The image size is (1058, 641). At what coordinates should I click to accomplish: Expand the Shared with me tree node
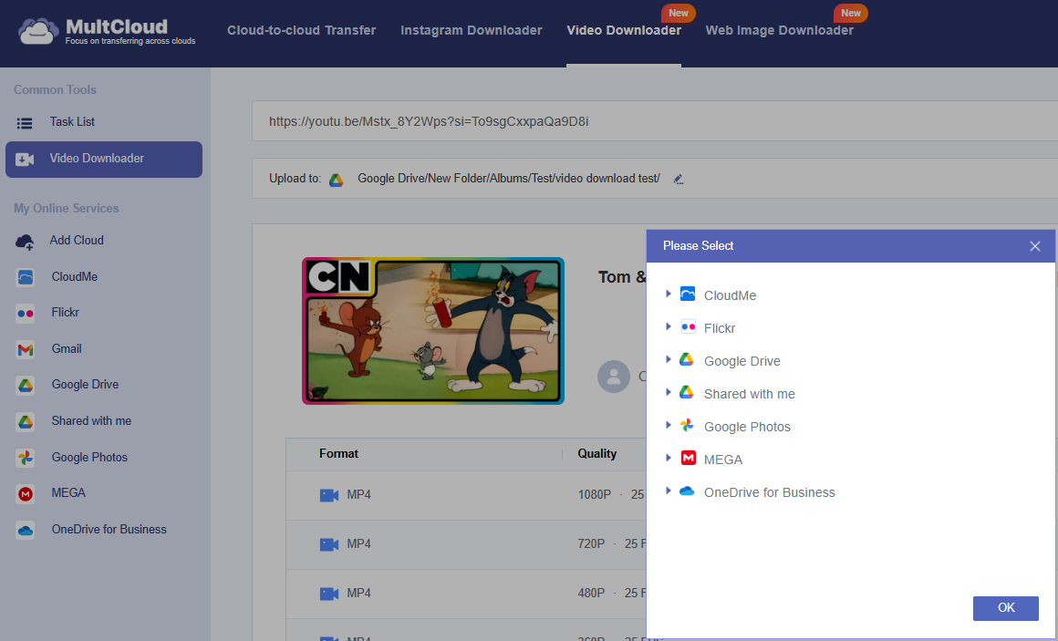668,392
